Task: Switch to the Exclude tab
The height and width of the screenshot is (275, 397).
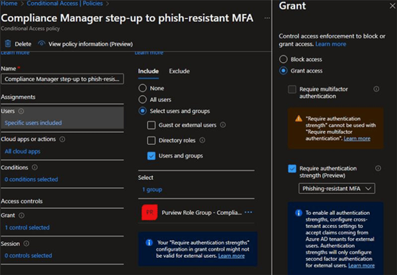Action: (x=179, y=71)
